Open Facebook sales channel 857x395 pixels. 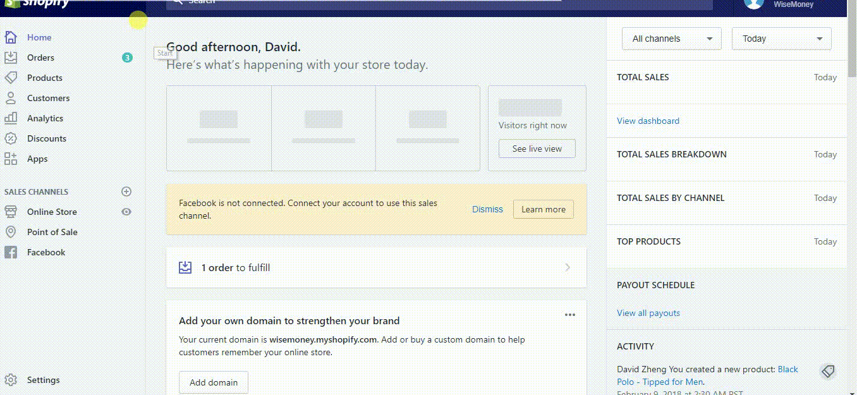(x=46, y=252)
